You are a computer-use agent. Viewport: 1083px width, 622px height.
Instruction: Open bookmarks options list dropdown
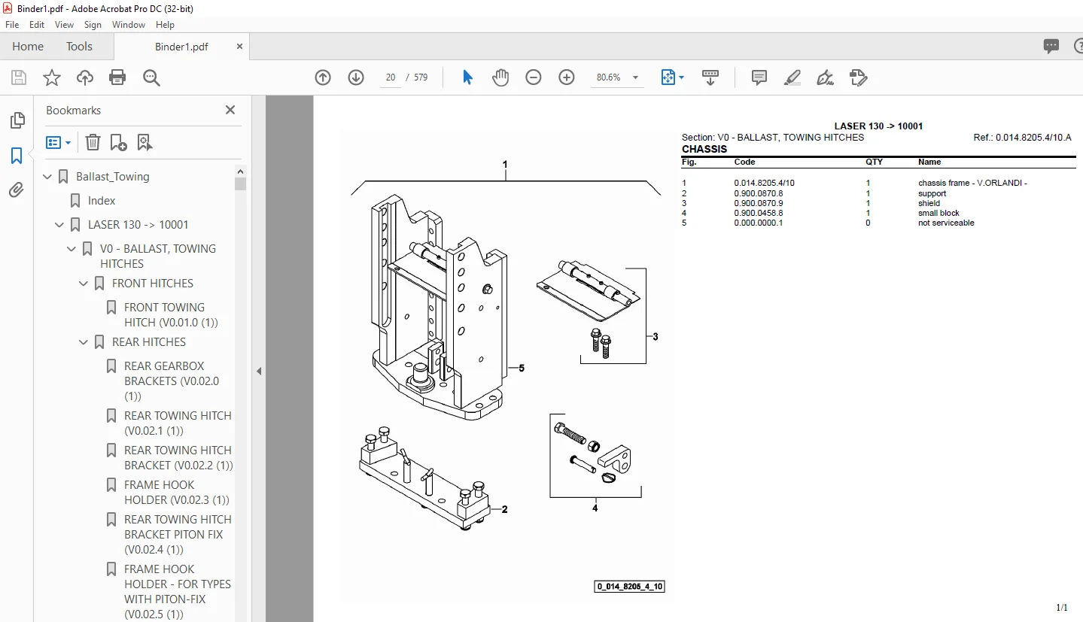(x=58, y=142)
